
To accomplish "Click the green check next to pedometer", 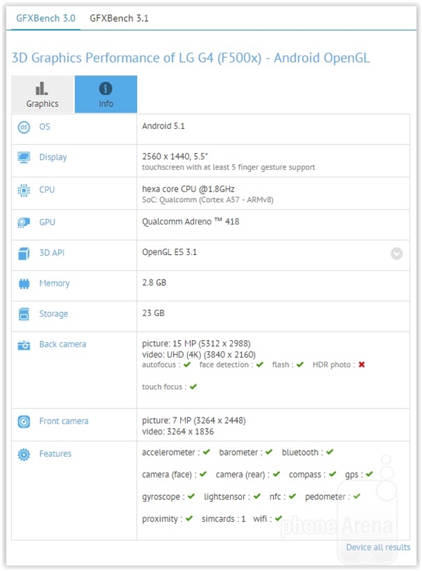I will coord(357,496).
